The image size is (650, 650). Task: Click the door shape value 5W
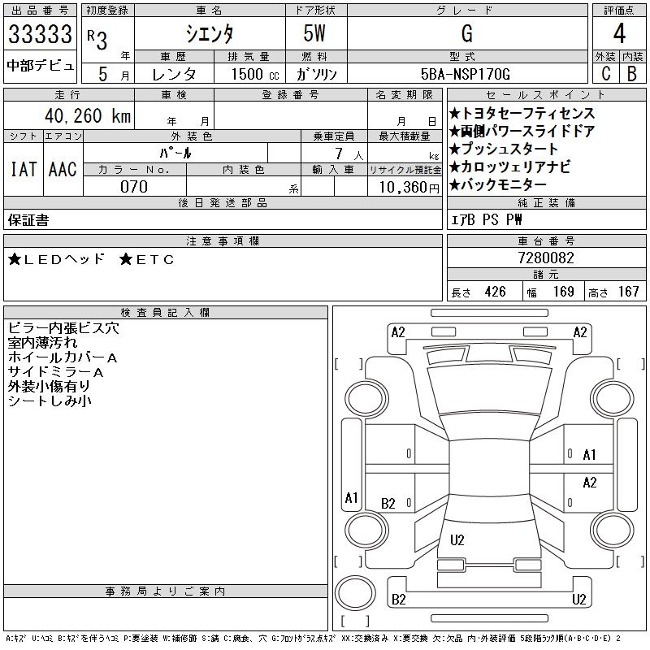(x=314, y=33)
